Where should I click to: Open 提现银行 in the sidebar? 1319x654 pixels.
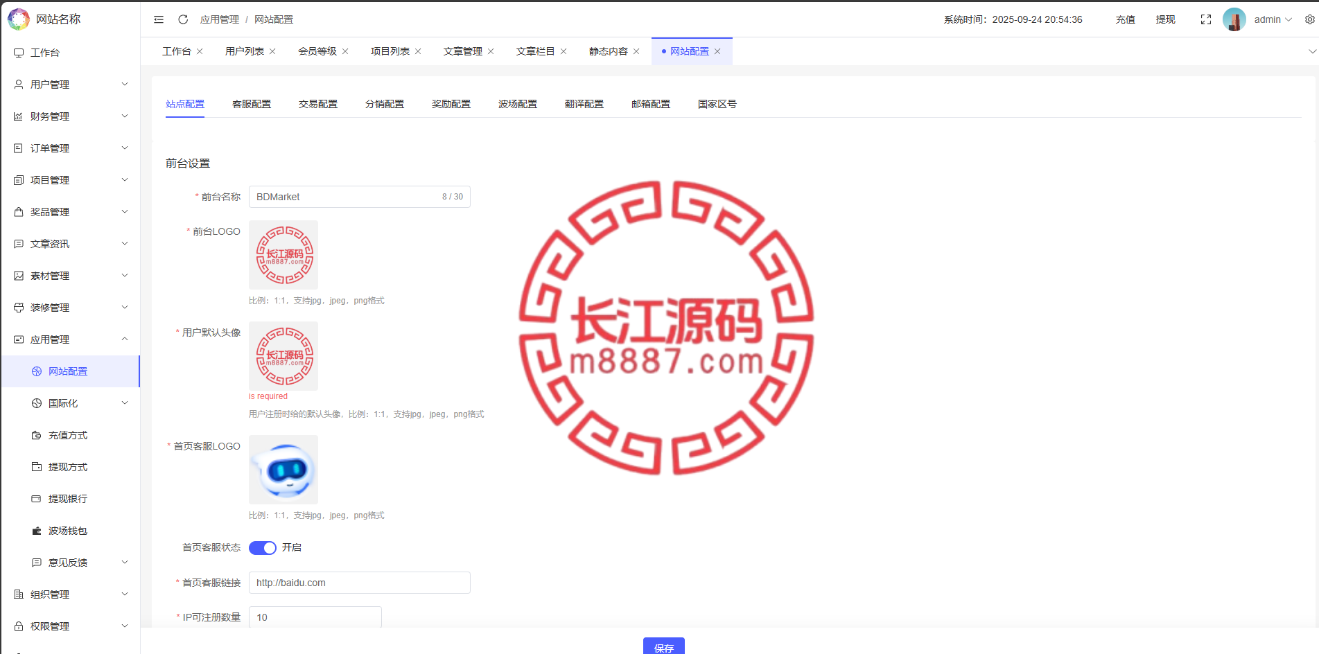click(x=70, y=499)
